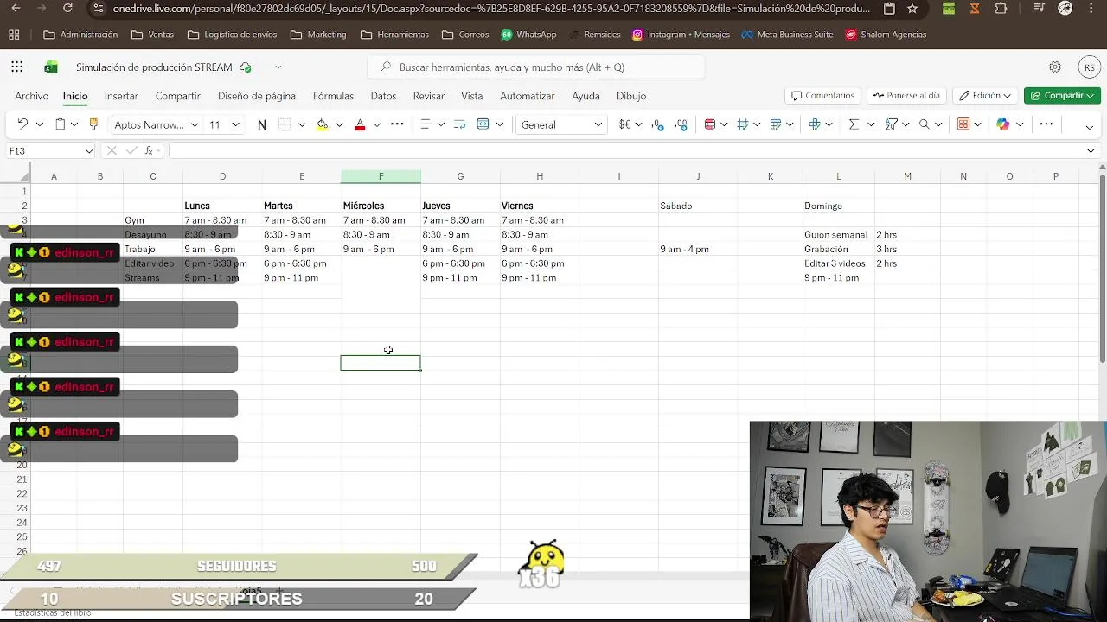Reload the browser page
This screenshot has width=1107, height=622.
[x=68, y=9]
